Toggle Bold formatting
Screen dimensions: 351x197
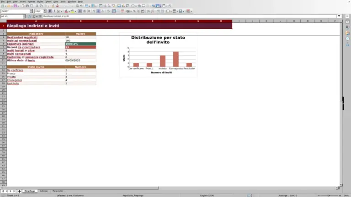tap(50, 11)
